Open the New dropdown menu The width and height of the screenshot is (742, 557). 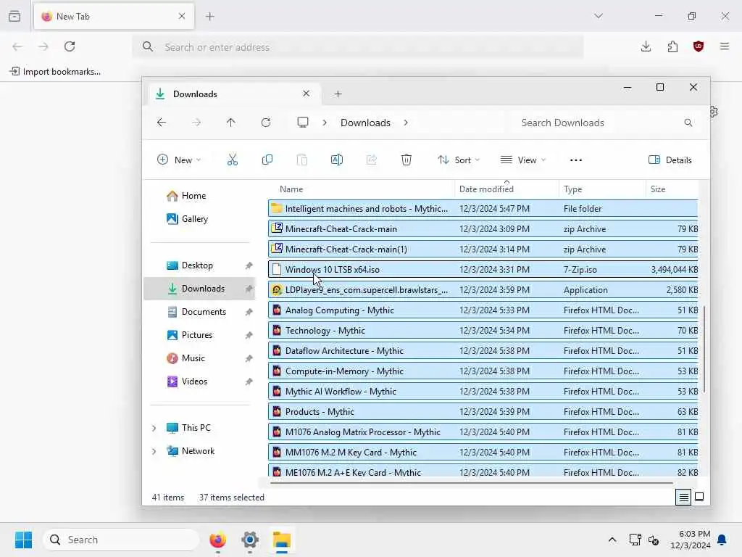tap(179, 160)
